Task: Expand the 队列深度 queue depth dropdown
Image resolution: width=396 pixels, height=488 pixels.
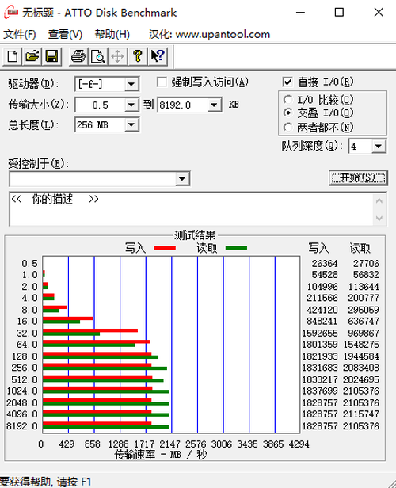Action: tap(379, 146)
